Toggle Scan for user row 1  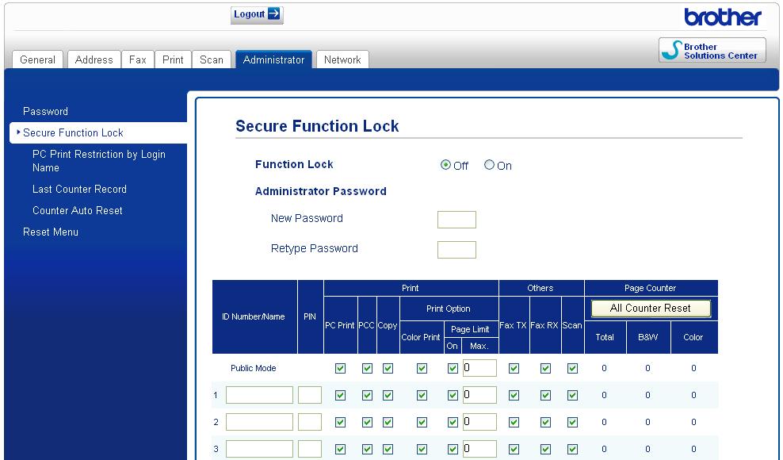click(x=572, y=396)
